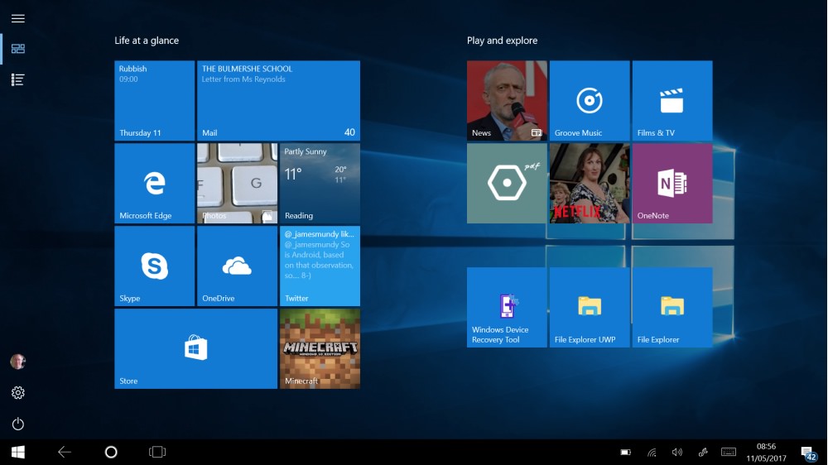
Task: Show the touch keyboard
Action: [x=729, y=452]
